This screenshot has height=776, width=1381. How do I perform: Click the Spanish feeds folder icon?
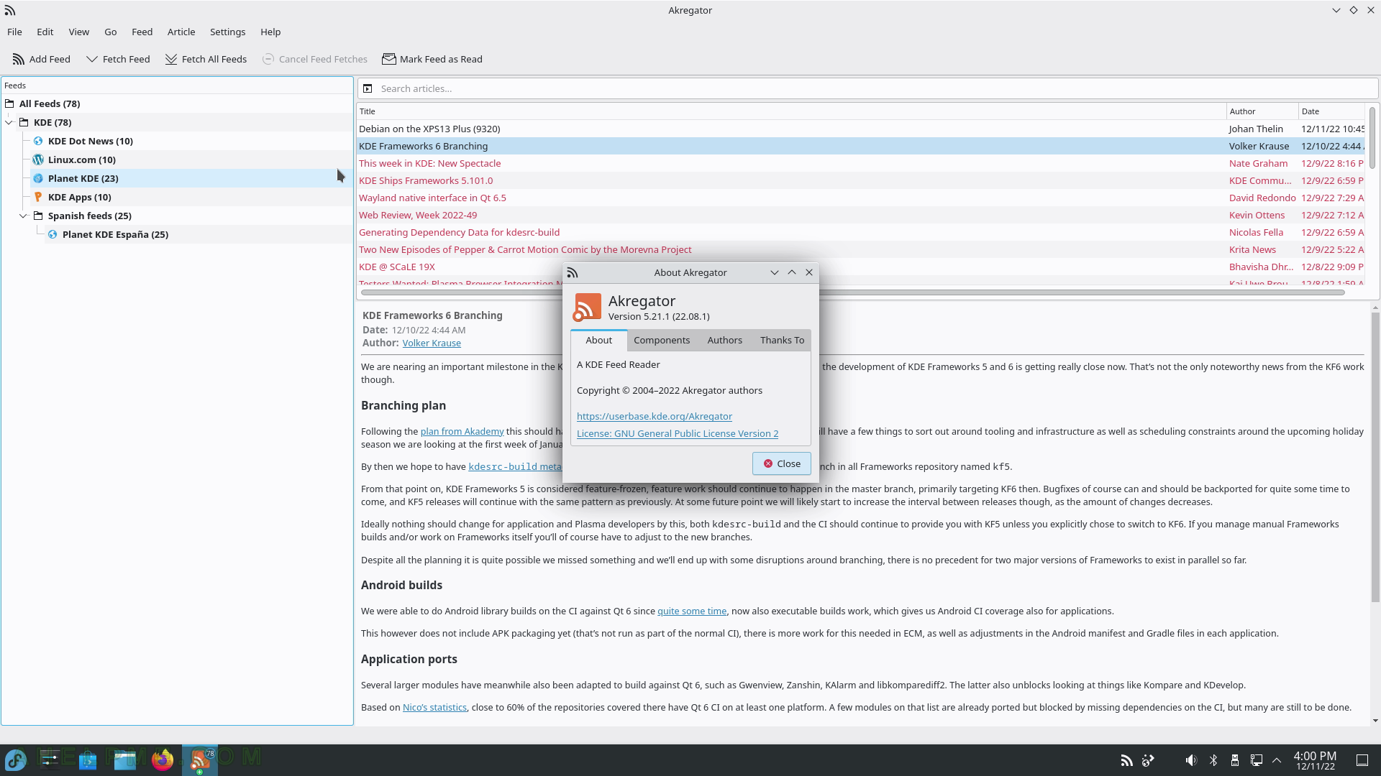38,216
